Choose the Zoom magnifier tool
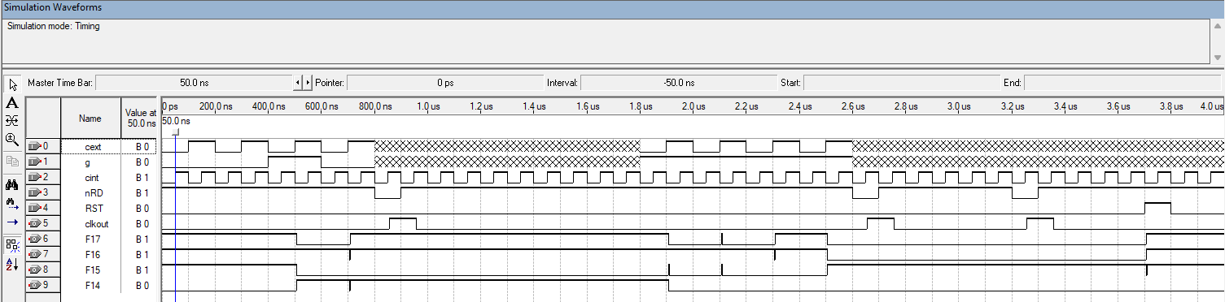Image resolution: width=1225 pixels, height=302 pixels. (x=12, y=139)
